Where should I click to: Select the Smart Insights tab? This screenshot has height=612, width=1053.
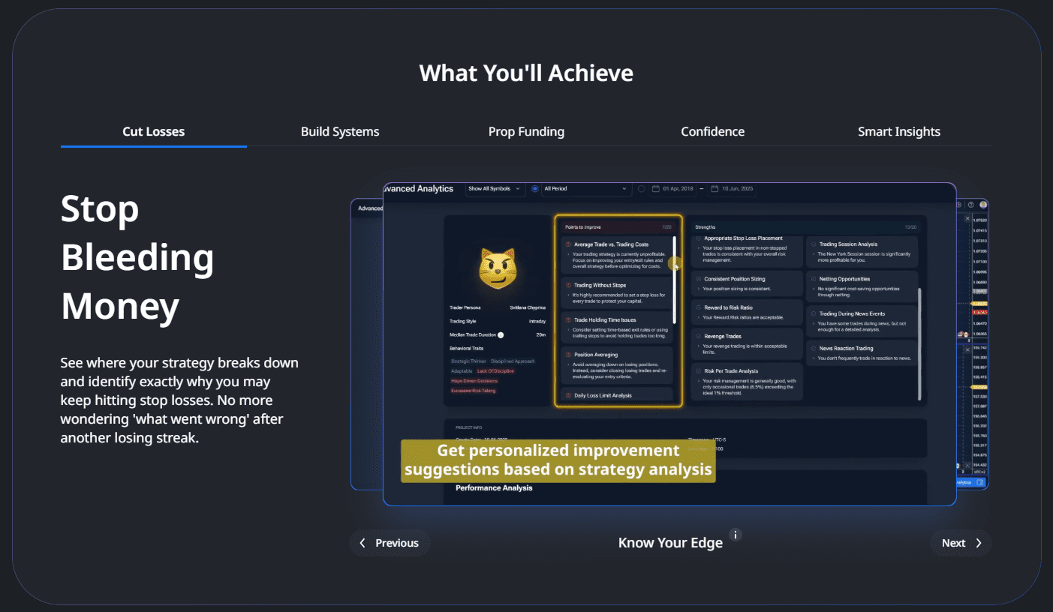898,132
